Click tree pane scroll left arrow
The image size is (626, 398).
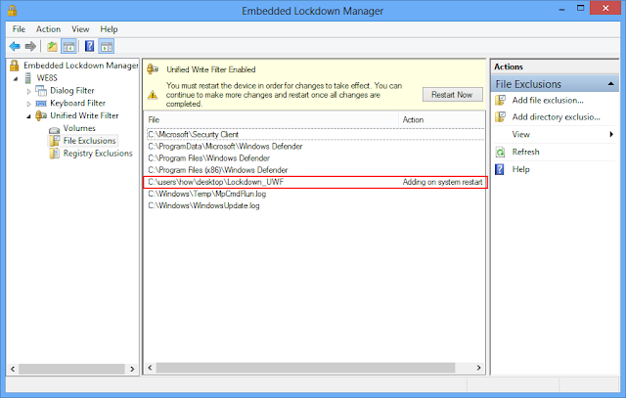13,369
